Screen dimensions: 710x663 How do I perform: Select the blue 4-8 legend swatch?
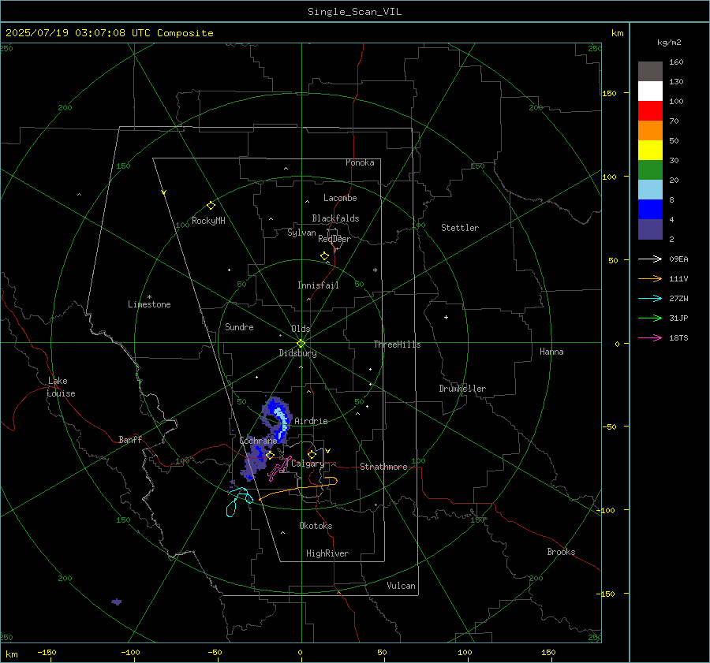point(650,210)
